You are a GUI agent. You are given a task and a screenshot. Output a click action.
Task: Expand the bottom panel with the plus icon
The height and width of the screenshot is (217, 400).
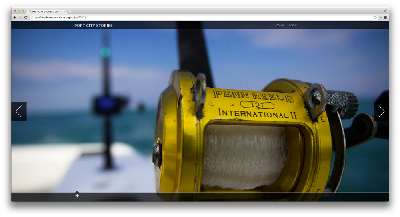pyautogui.click(x=77, y=195)
